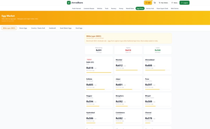The height and width of the screenshot is (129, 210).
Task: Click the Mumbai price progress bar
Action: [128, 70]
